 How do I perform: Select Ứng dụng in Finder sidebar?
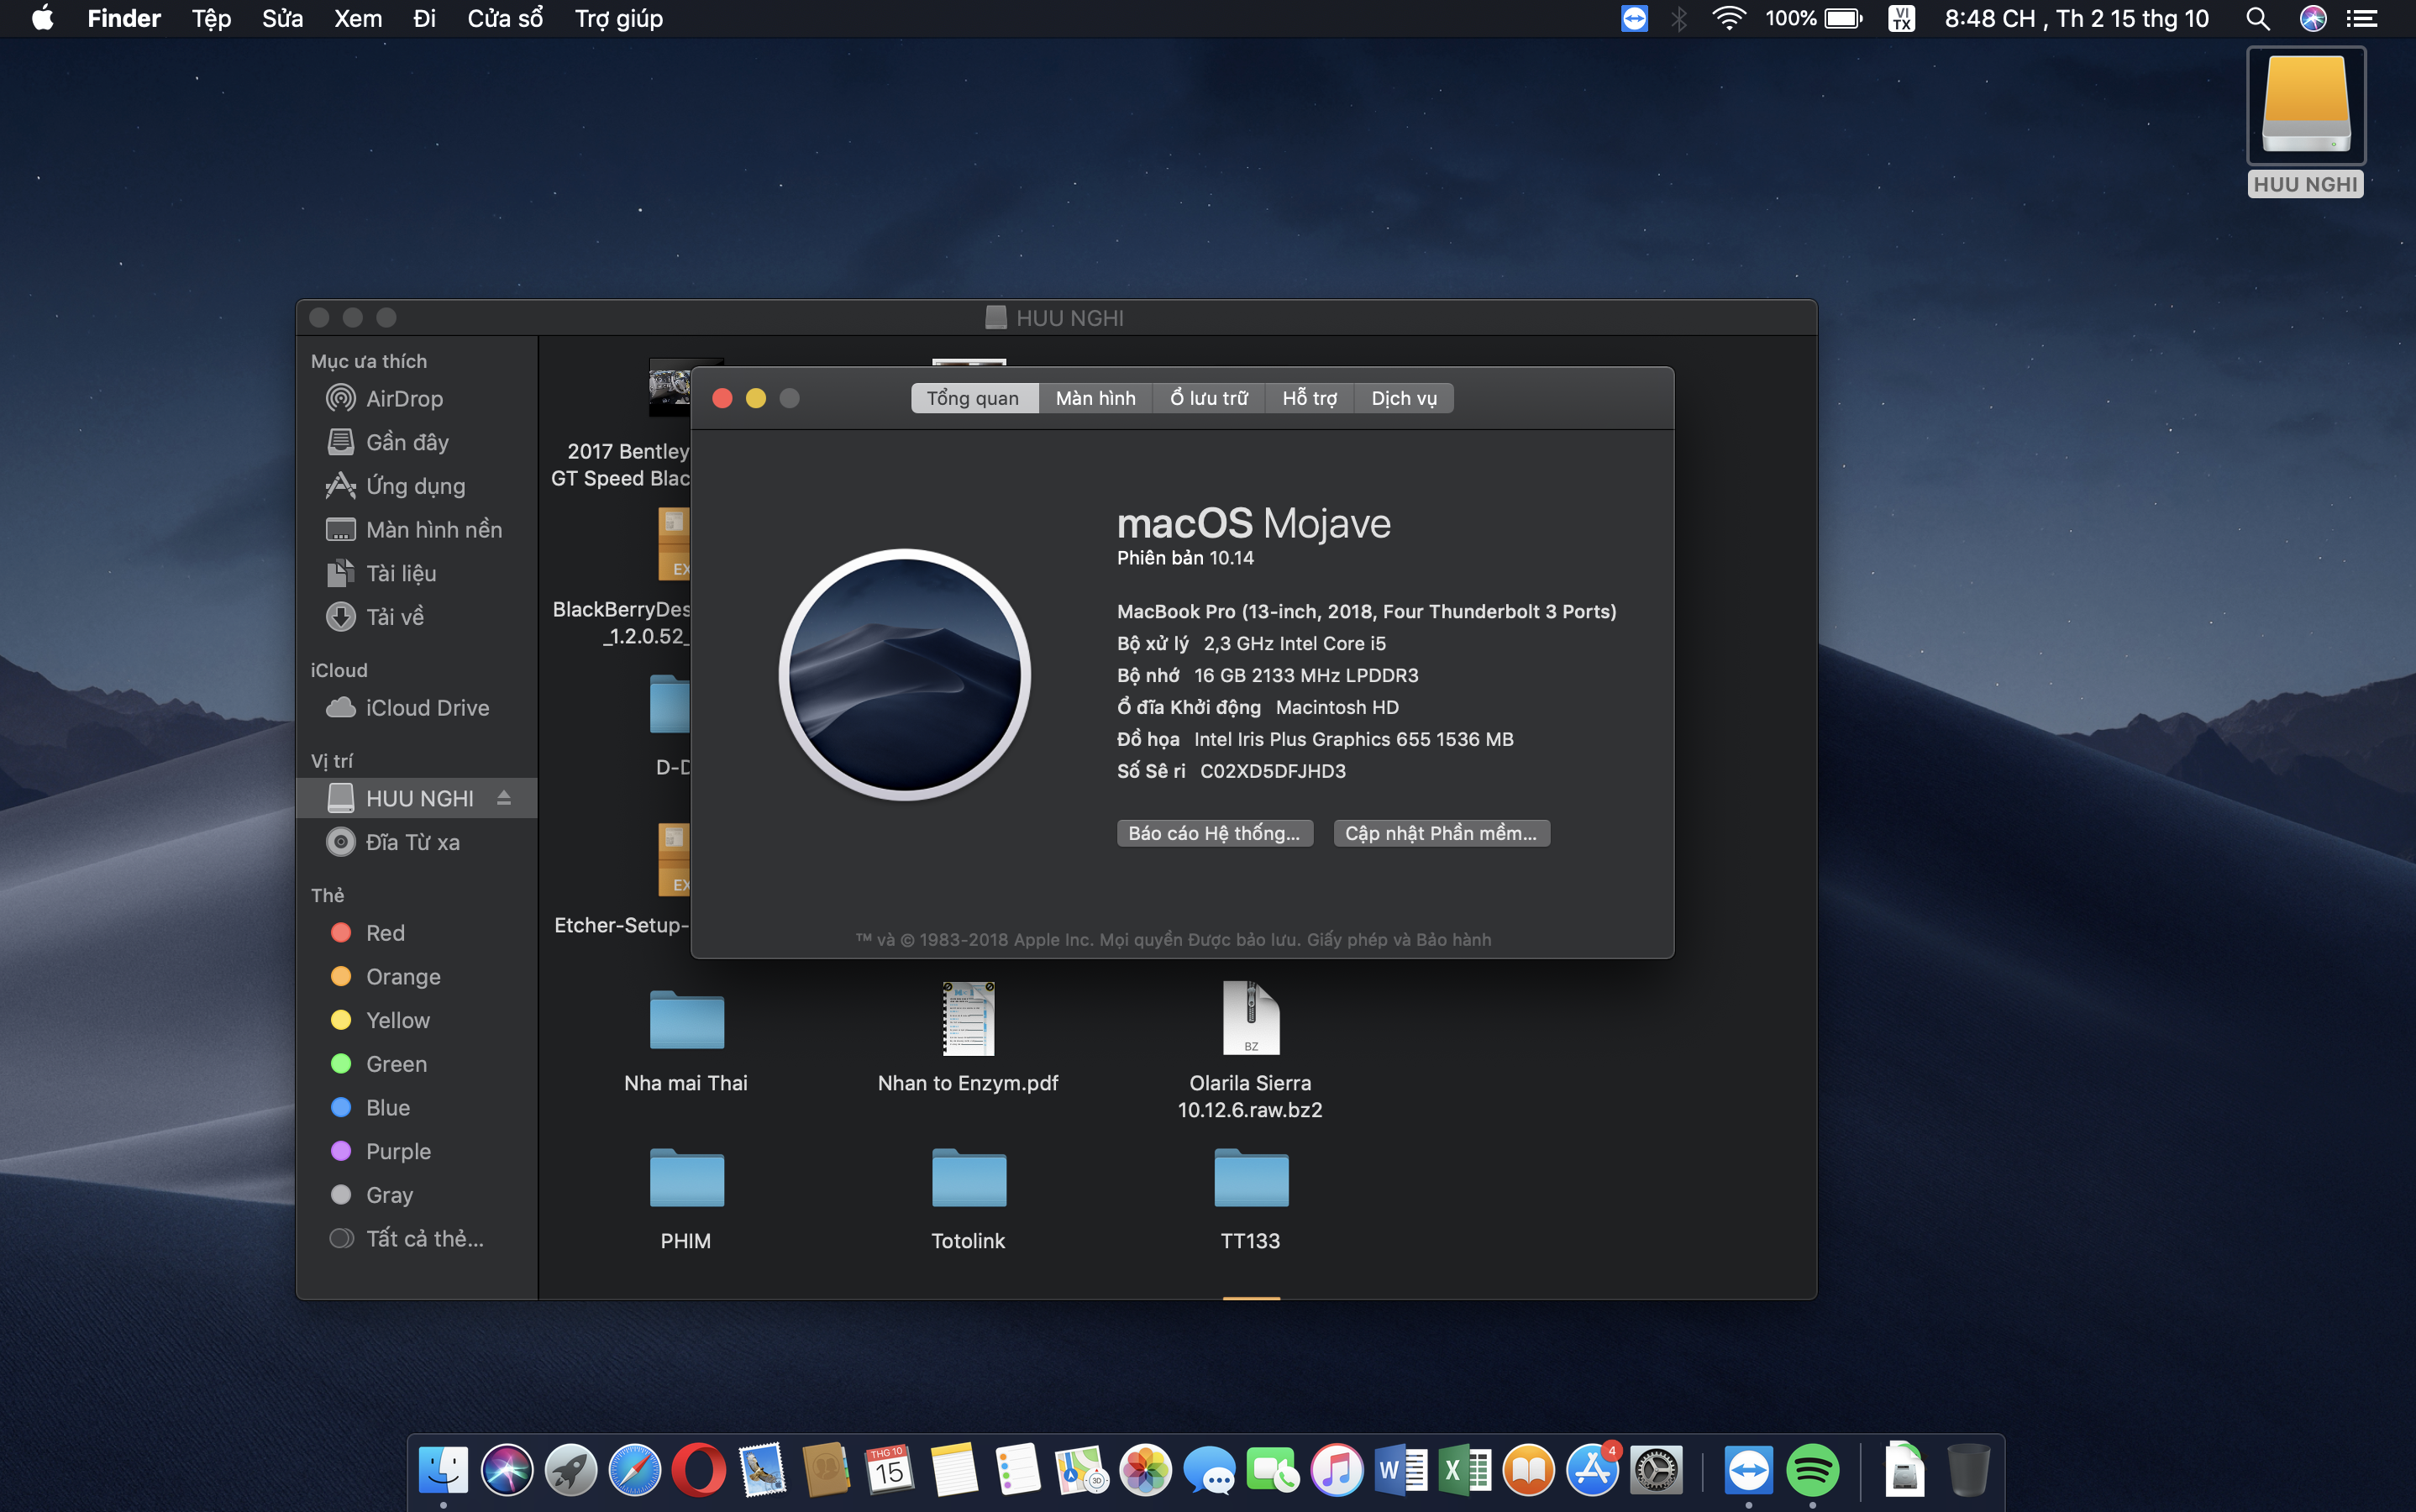(417, 486)
